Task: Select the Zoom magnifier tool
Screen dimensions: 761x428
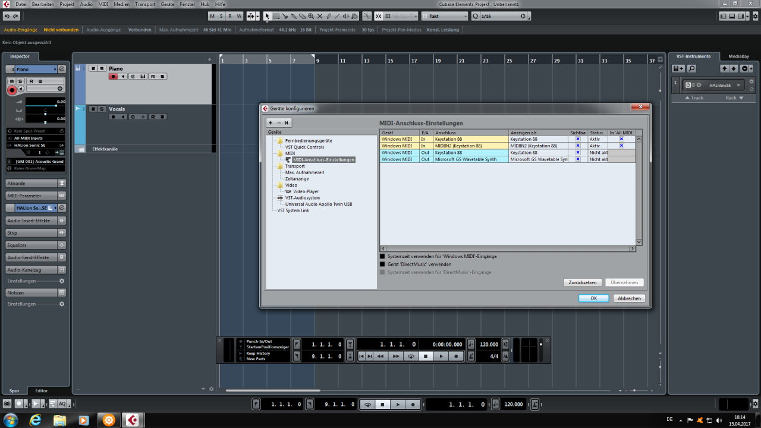Action: [311, 16]
